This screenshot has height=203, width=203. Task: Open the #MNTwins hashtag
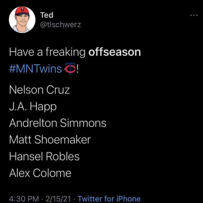coord(36,69)
